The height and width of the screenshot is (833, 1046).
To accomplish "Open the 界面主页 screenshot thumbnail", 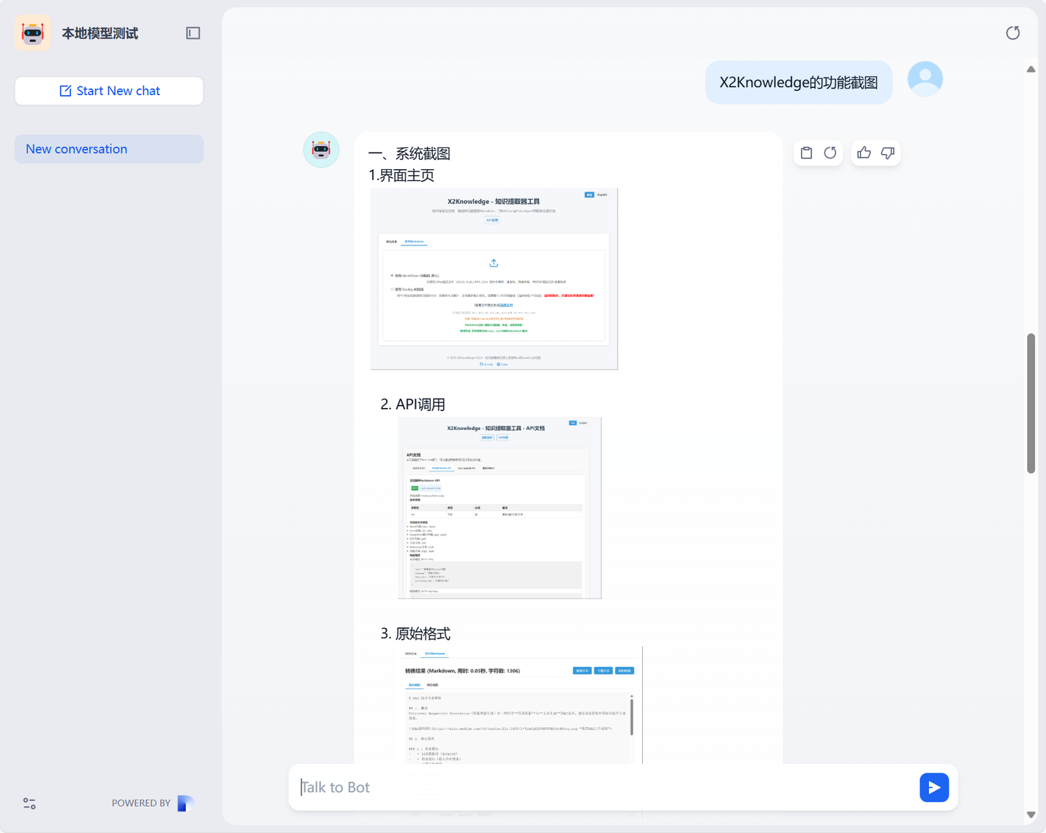I will [x=494, y=279].
